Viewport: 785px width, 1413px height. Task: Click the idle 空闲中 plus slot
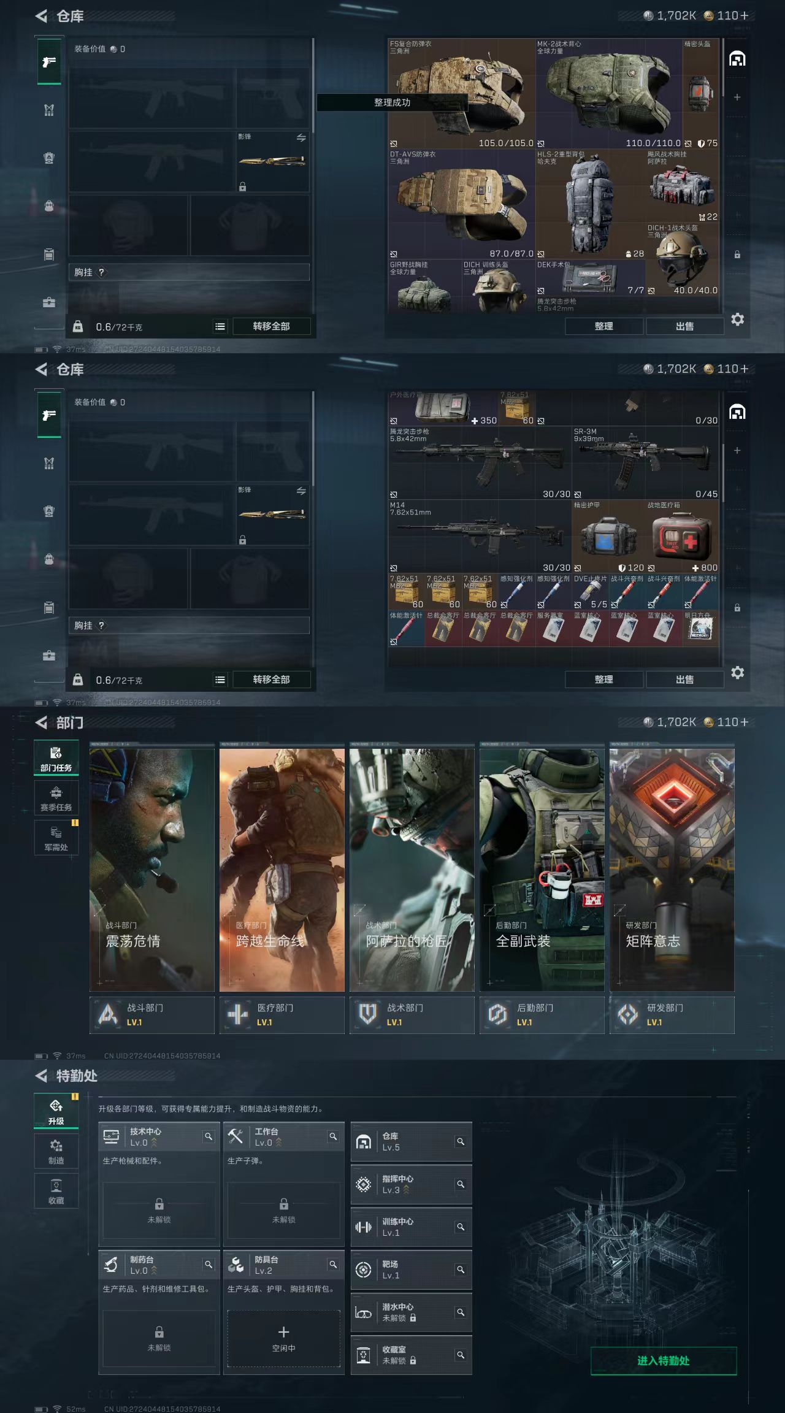click(x=283, y=1338)
